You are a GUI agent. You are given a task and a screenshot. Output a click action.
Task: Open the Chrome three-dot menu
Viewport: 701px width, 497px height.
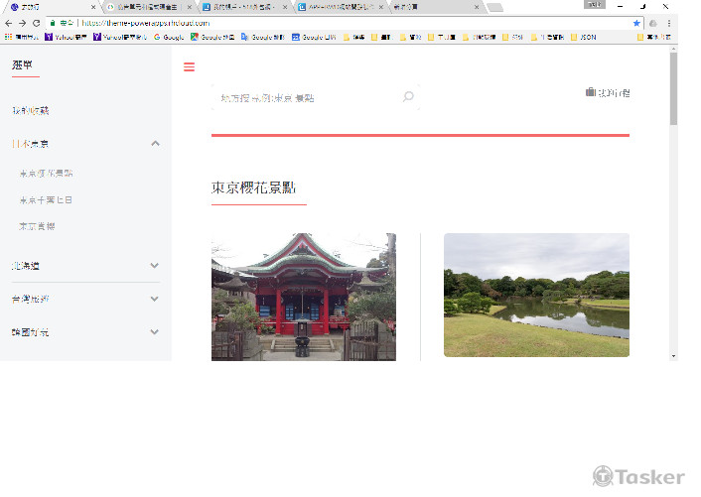pos(667,23)
